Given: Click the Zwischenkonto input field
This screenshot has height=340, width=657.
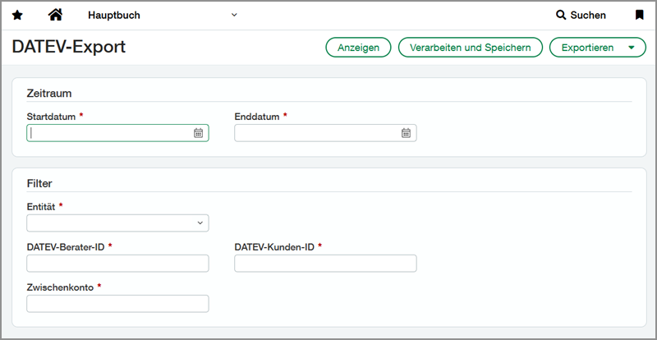Looking at the screenshot, I should [117, 304].
